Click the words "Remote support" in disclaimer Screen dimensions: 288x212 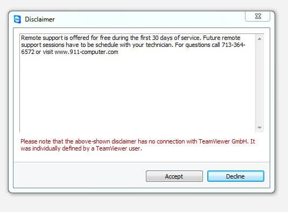(42, 38)
